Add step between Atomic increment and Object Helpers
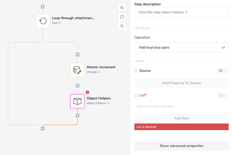The image size is (232, 155). coord(77,86)
